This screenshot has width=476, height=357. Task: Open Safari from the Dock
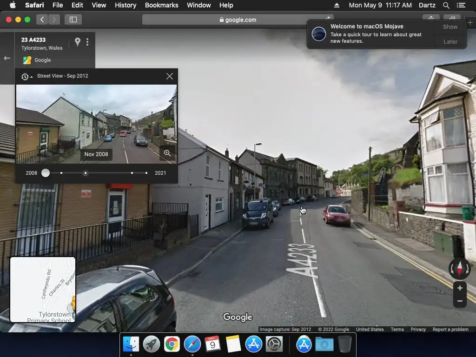pos(192,344)
